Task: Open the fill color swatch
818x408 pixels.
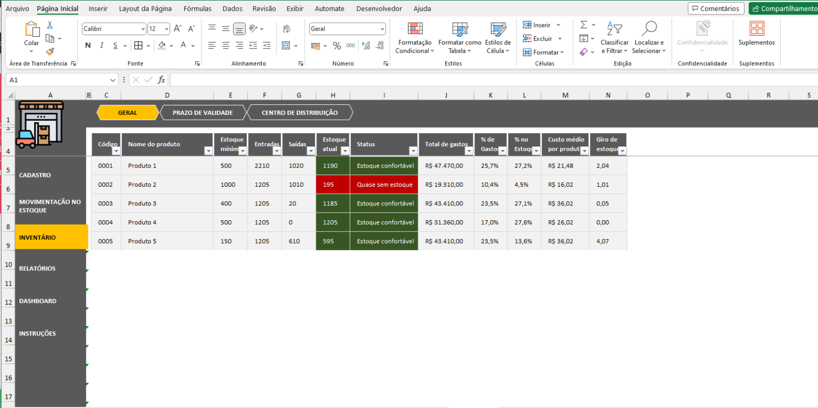Action: point(162,45)
